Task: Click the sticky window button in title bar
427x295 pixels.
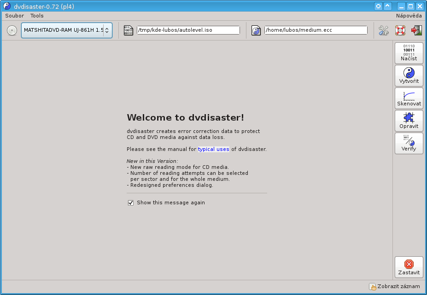Action: tap(378, 6)
